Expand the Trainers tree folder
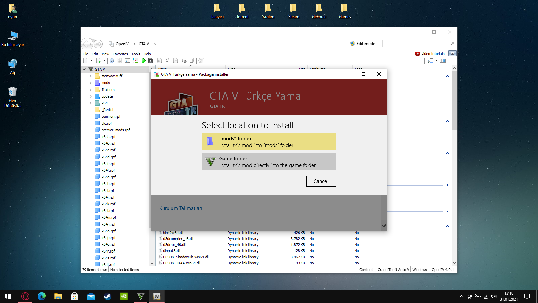 click(90, 90)
